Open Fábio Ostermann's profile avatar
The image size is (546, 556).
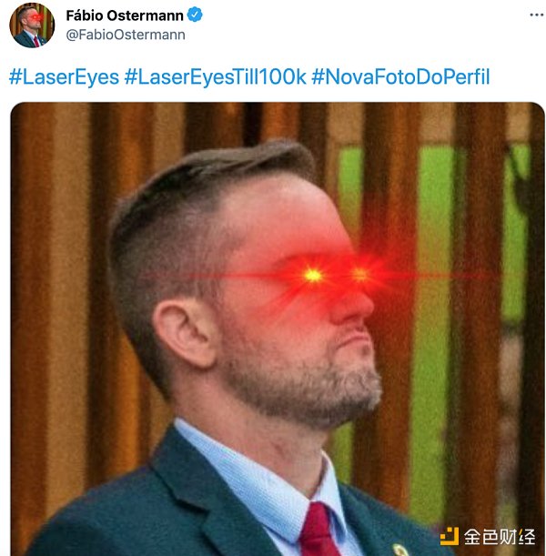pyautogui.click(x=32, y=25)
